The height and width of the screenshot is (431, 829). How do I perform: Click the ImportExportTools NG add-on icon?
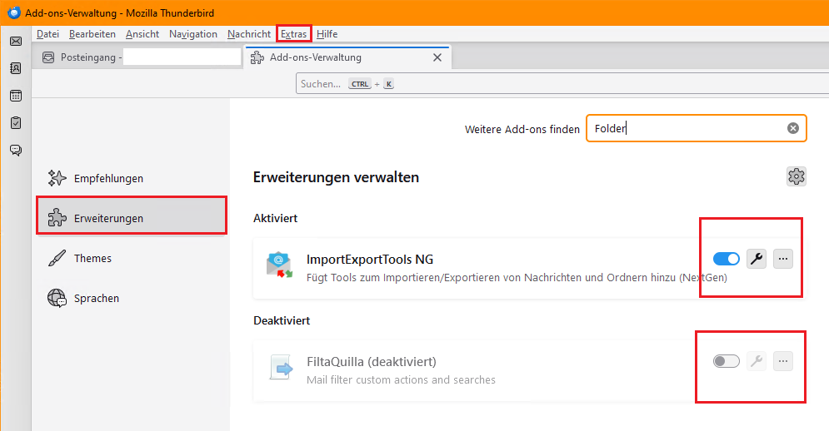pyautogui.click(x=280, y=265)
